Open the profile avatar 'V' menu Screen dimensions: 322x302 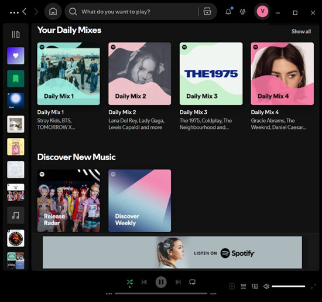tap(262, 11)
